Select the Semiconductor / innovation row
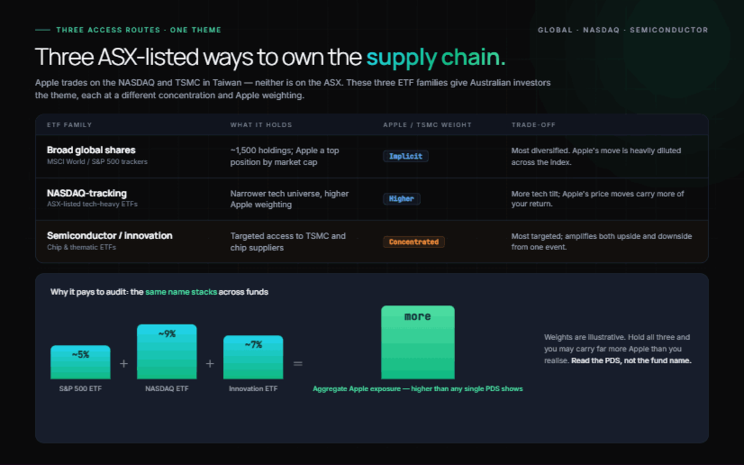 pos(372,242)
